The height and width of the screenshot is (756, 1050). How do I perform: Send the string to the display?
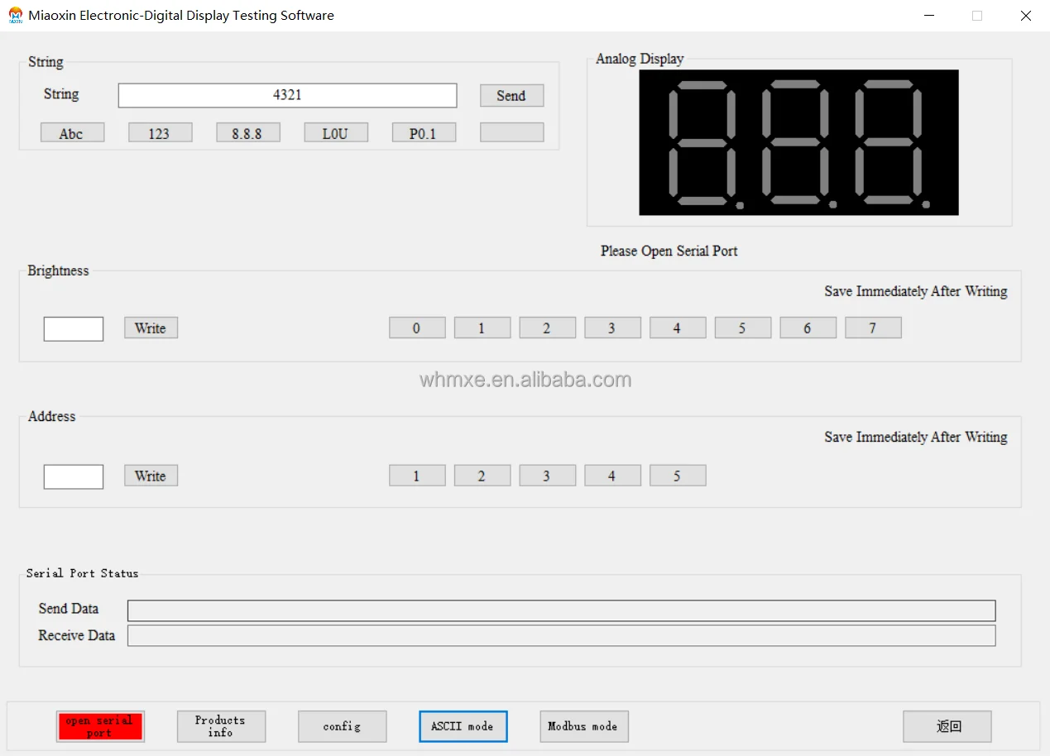pyautogui.click(x=511, y=95)
